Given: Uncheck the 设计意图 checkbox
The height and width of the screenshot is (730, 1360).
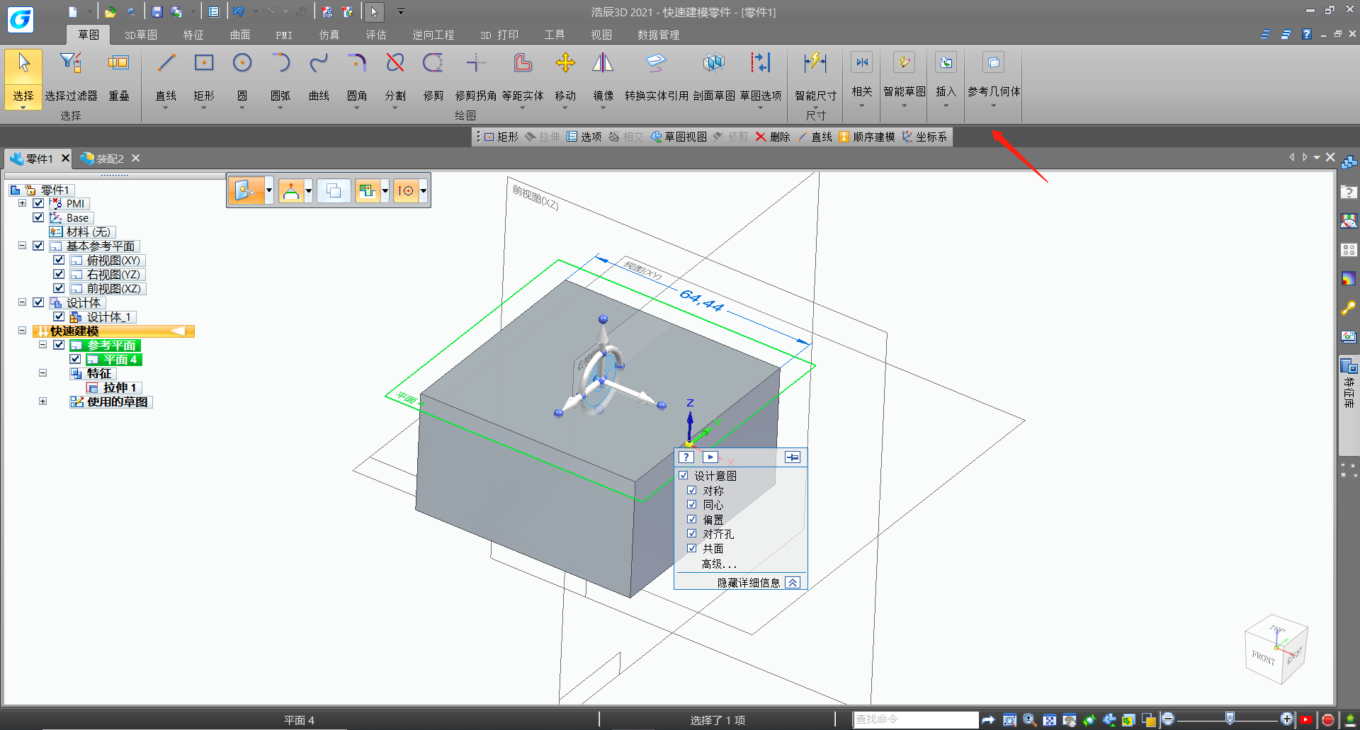Looking at the screenshot, I should click(x=684, y=476).
